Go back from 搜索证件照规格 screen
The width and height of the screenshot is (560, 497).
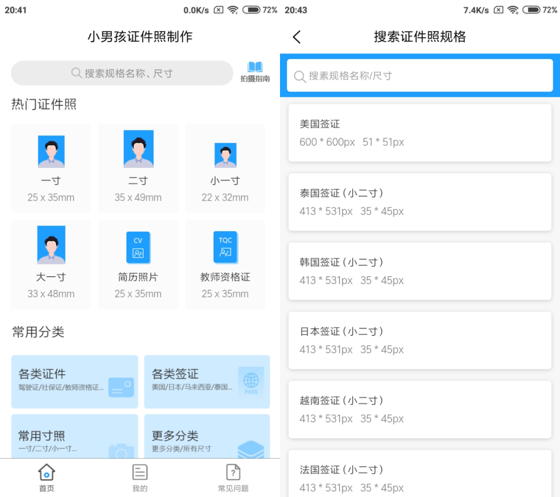point(297,36)
